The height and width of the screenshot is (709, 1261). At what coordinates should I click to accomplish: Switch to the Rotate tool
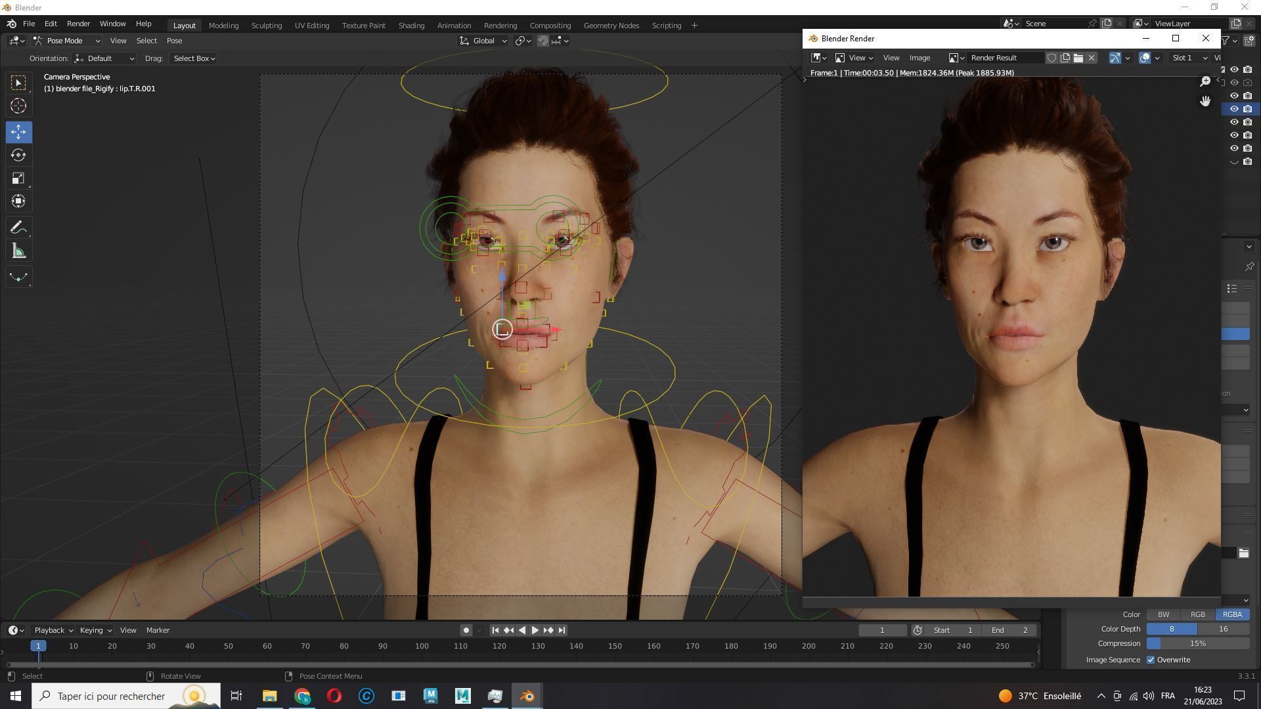pyautogui.click(x=18, y=156)
